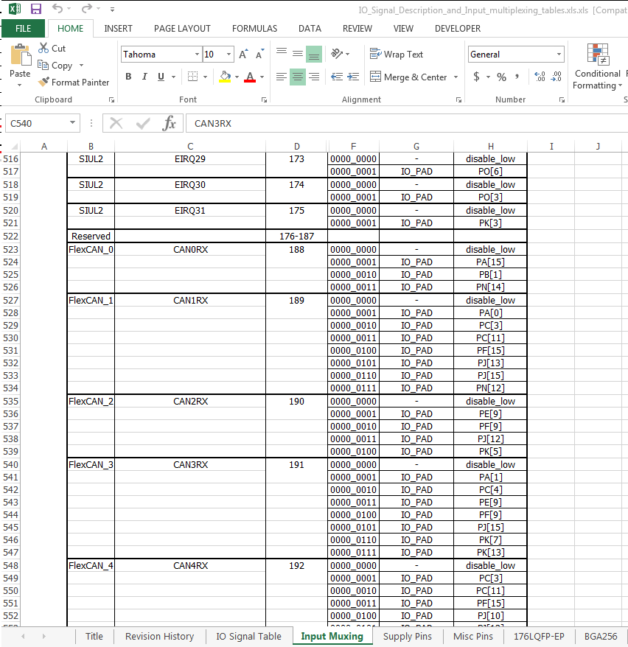Open the General number format dropdown

[559, 54]
